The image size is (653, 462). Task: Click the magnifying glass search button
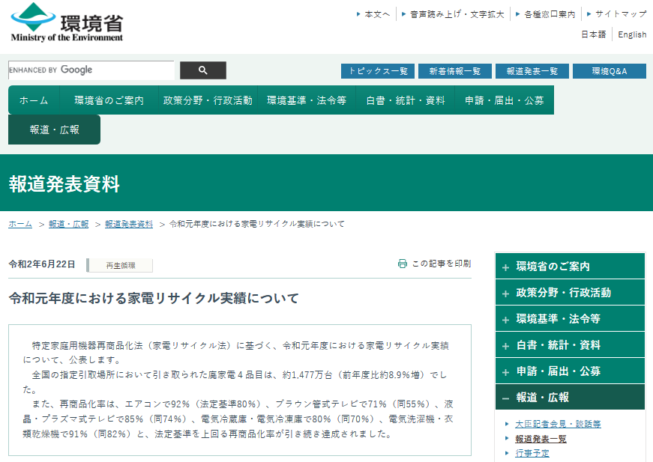(x=202, y=70)
